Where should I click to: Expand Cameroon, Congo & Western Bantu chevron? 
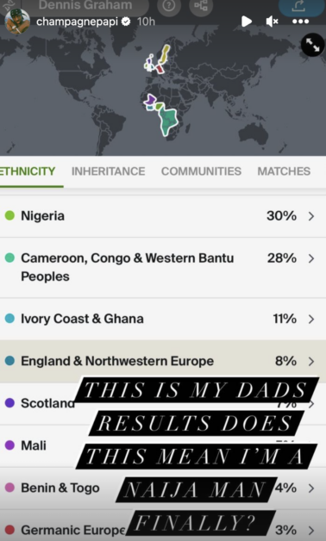tap(311, 258)
